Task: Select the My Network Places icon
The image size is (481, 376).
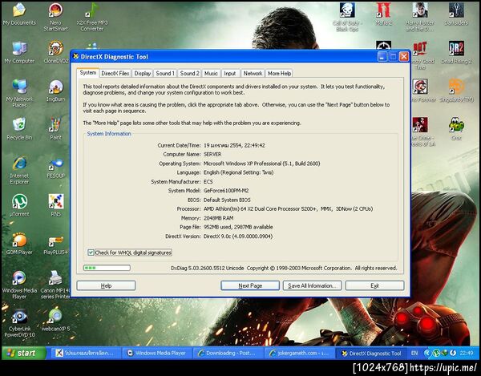Action: click(19, 93)
